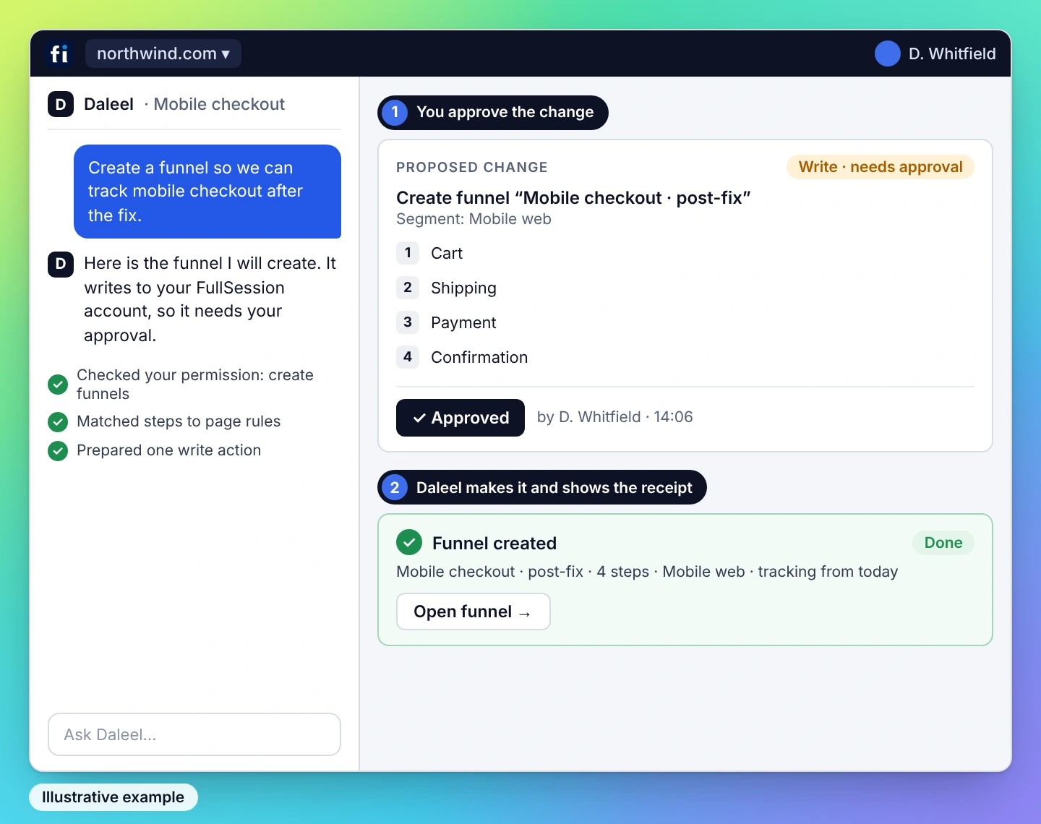Click the green check for permission check
This screenshot has width=1041, height=824.
pyautogui.click(x=58, y=385)
